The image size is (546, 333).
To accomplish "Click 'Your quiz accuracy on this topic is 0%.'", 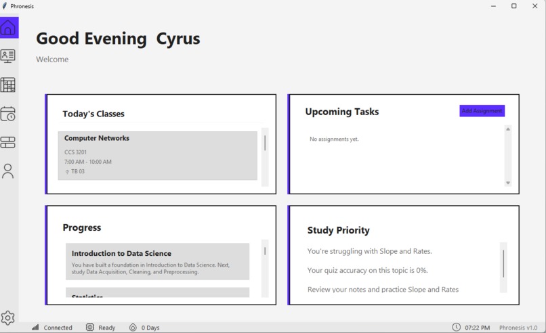I will pos(367,270).
